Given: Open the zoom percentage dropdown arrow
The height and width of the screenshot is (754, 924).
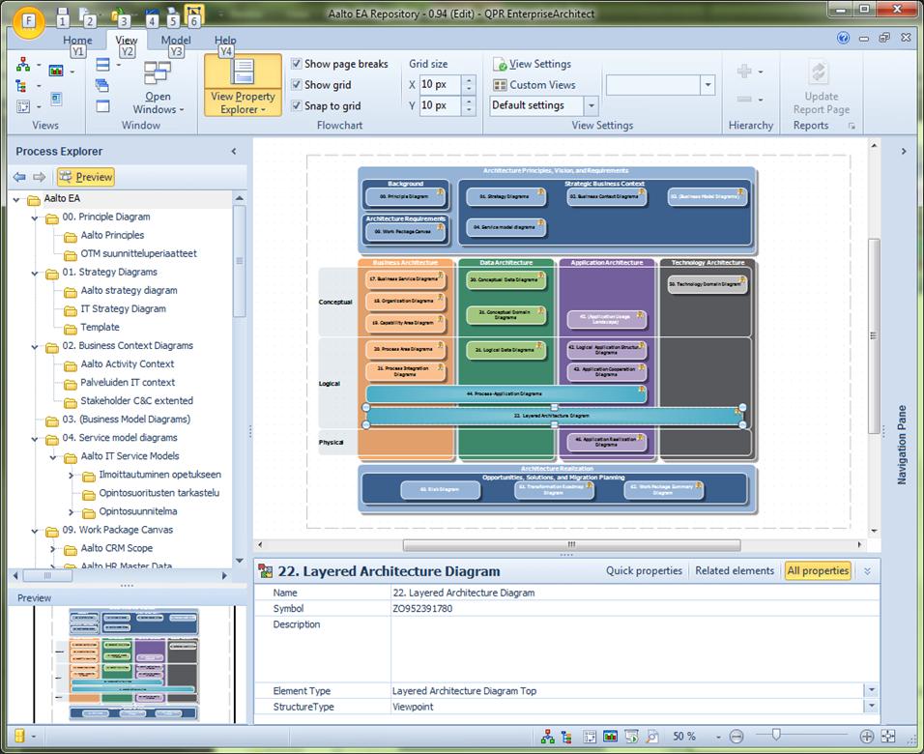Looking at the screenshot, I should pyautogui.click(x=718, y=737).
